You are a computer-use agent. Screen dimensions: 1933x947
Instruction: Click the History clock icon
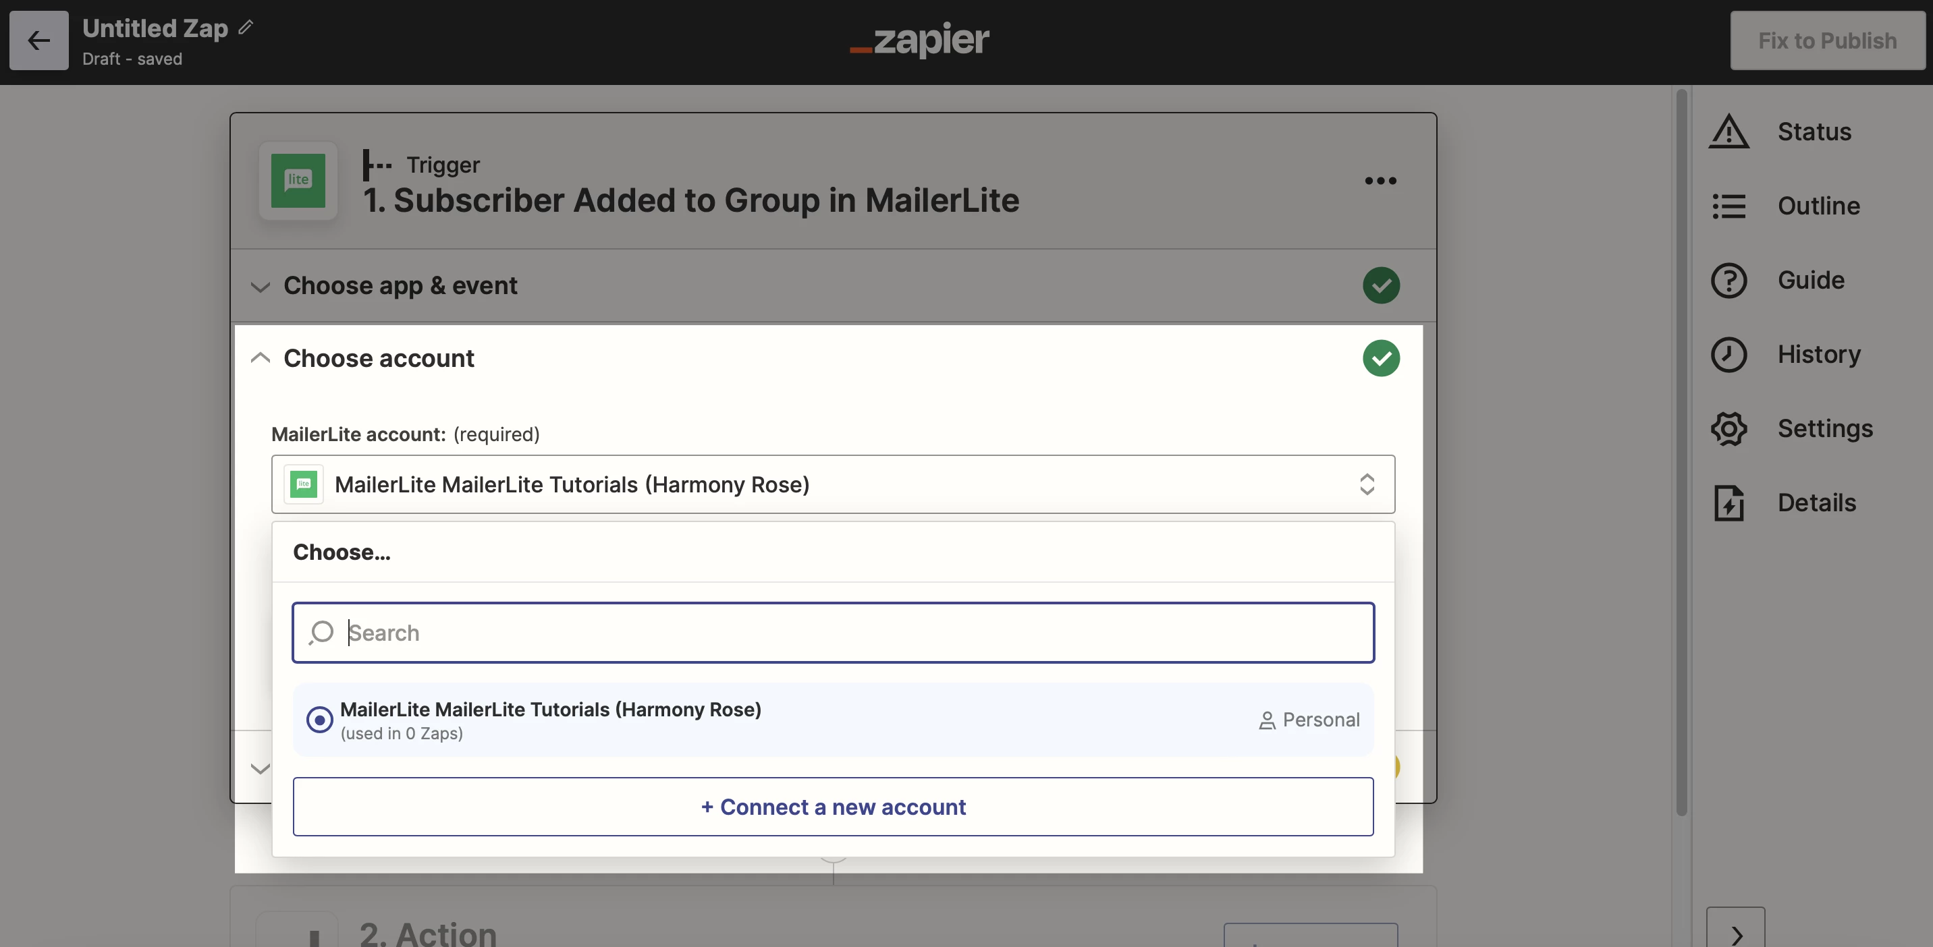point(1729,355)
